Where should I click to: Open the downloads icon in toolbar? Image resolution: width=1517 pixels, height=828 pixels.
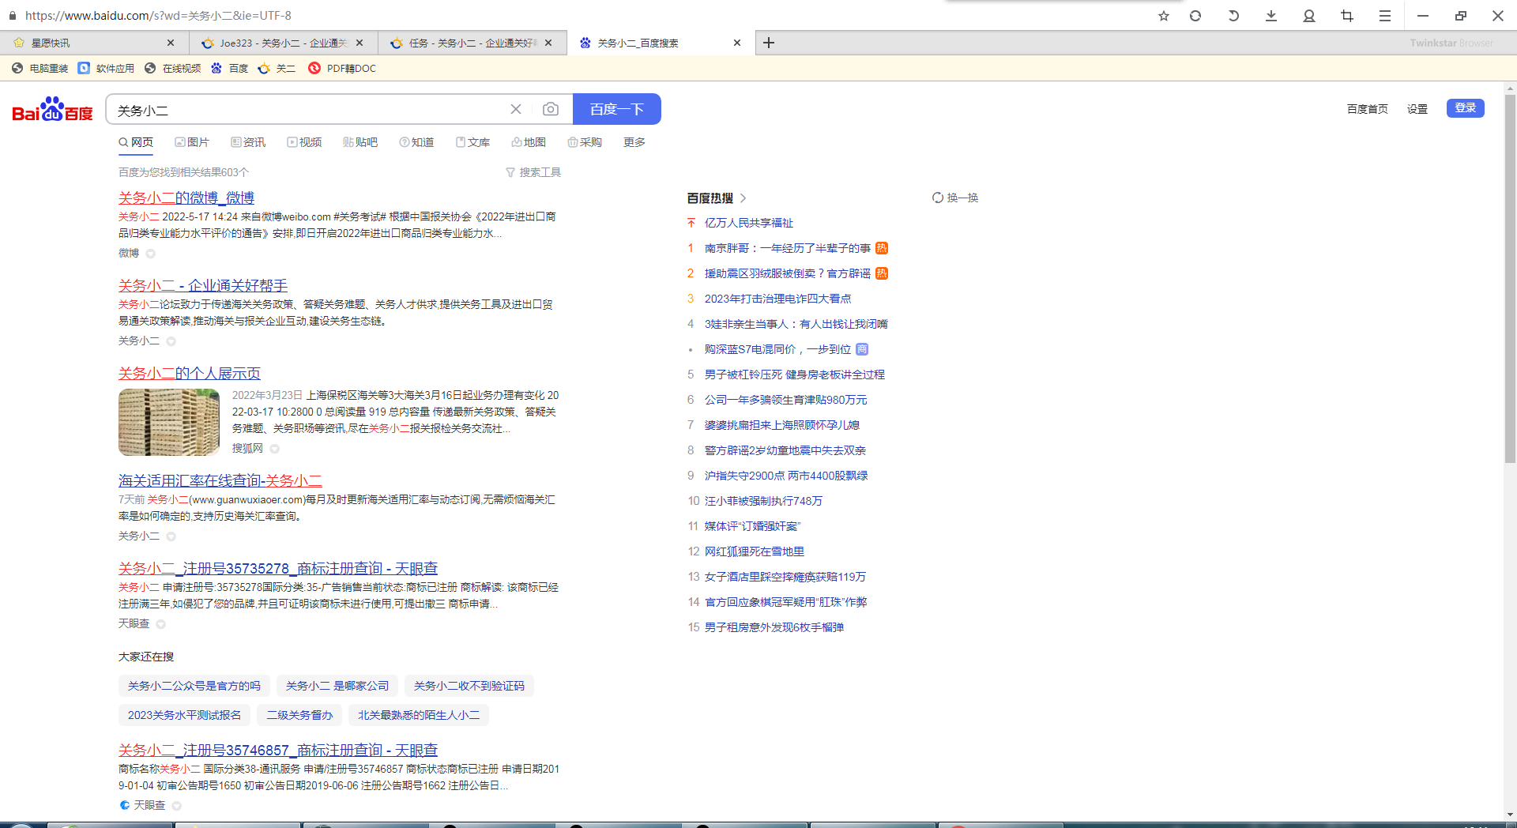pyautogui.click(x=1271, y=16)
